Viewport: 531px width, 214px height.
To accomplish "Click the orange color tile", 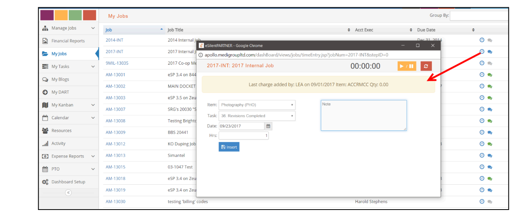I will (x=61, y=15).
